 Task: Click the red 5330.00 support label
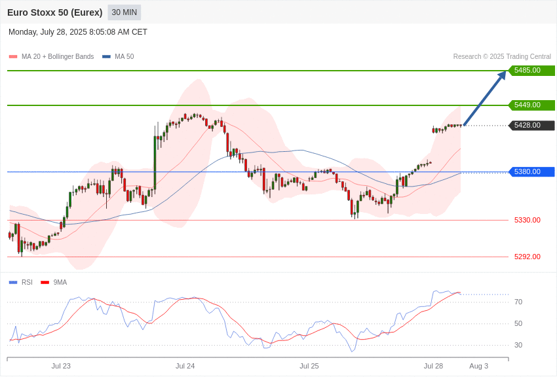[527, 220]
